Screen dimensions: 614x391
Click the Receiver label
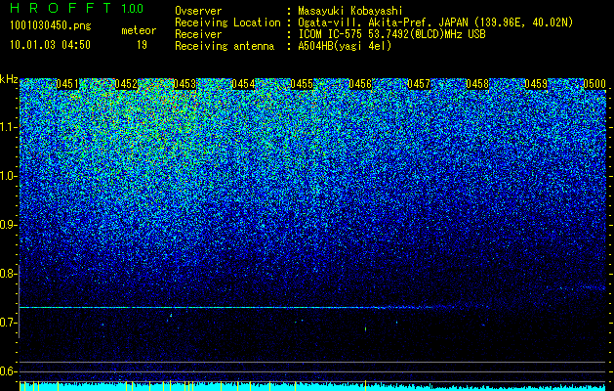point(198,34)
